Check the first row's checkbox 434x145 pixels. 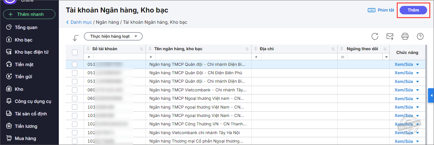pos(75,65)
